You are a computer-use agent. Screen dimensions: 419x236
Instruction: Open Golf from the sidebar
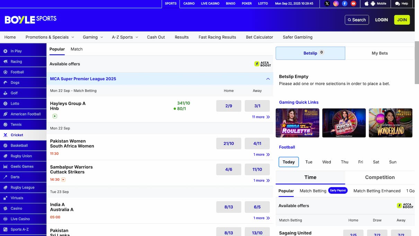[x=23, y=93]
